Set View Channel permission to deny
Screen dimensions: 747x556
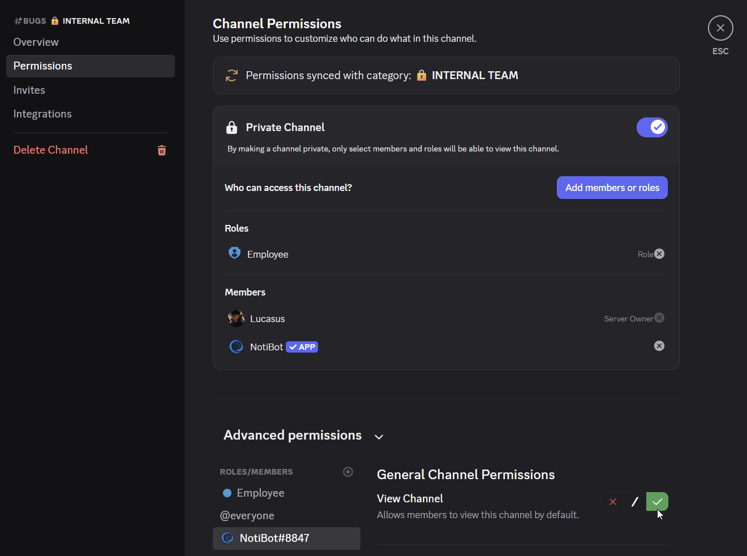(613, 501)
